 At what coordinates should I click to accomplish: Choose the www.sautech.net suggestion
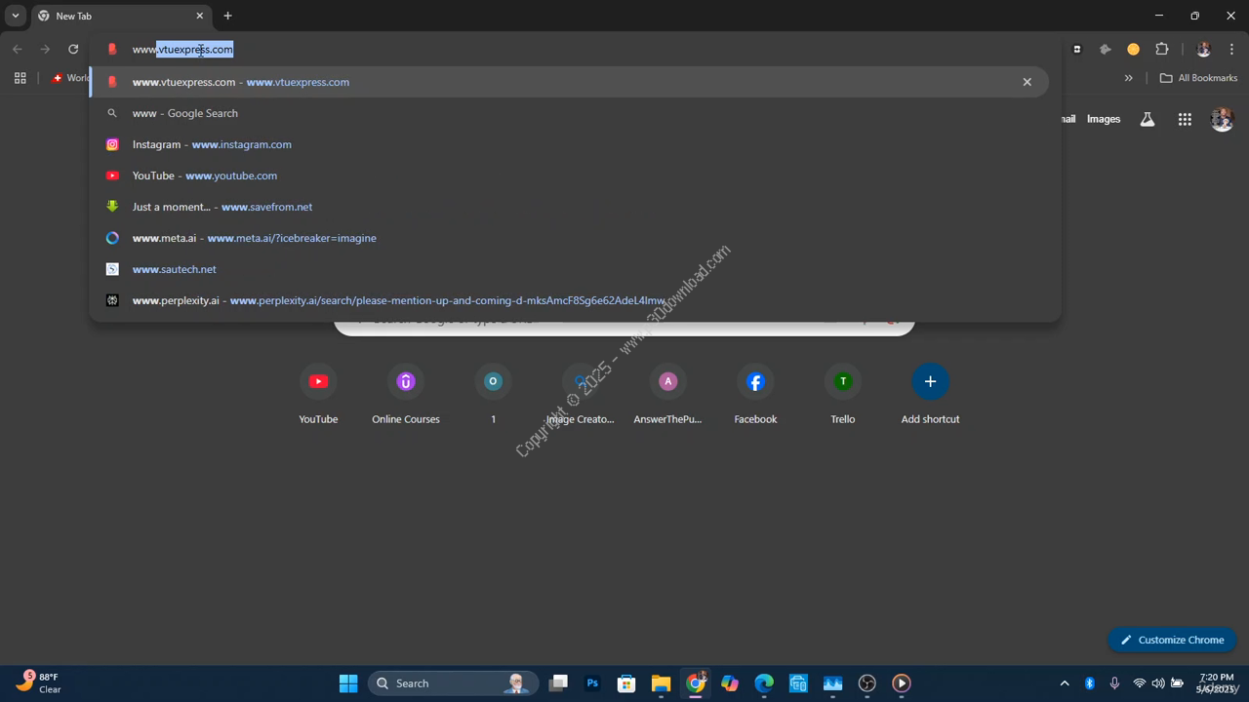pyautogui.click(x=569, y=269)
